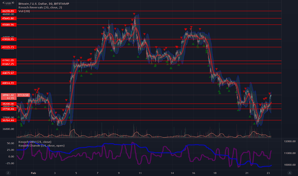Click the 41667.75 price level label

pyautogui.click(x=9, y=64)
